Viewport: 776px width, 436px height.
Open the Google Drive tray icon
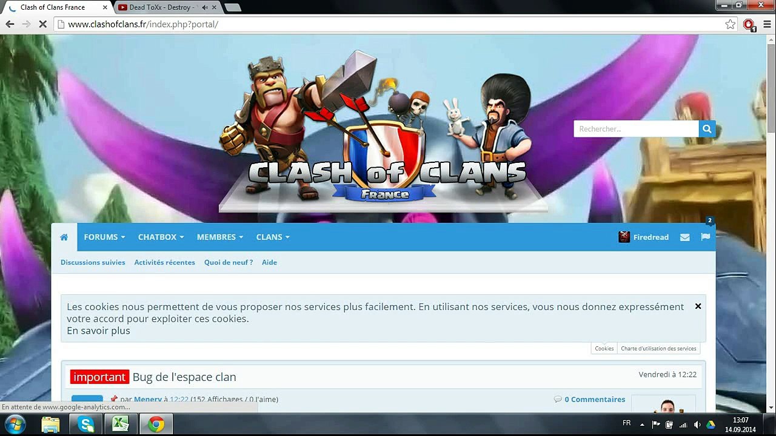tap(711, 424)
